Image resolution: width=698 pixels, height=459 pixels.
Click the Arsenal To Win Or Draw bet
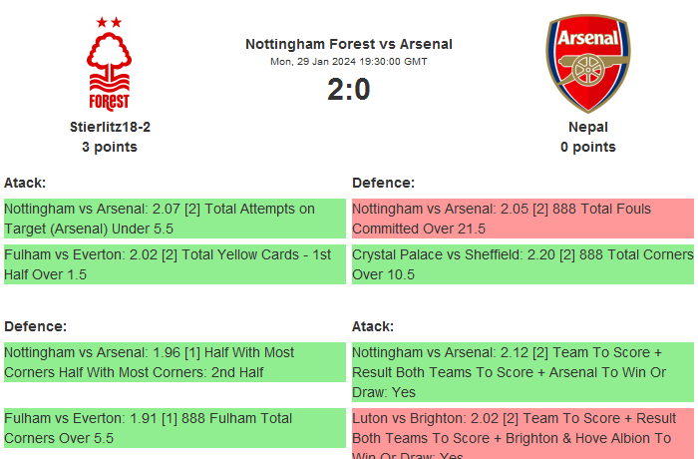[523, 372]
